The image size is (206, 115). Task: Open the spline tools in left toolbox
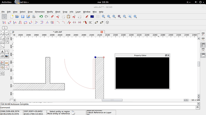(7, 42)
